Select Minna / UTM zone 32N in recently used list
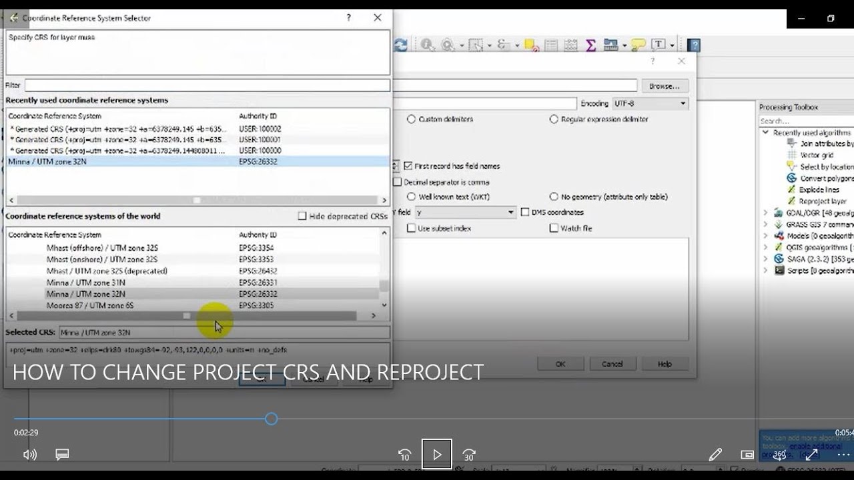 point(197,161)
